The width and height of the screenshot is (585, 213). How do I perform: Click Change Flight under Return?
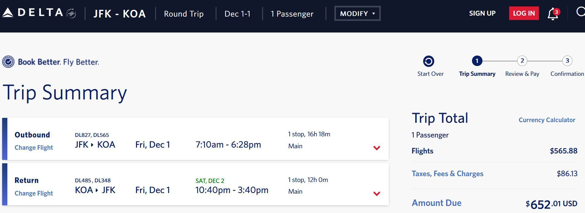[34, 193]
